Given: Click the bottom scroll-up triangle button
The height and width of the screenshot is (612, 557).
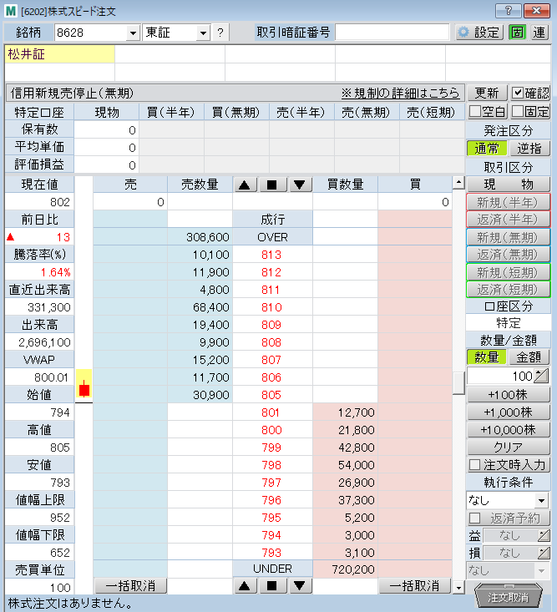Looking at the screenshot, I should click(245, 586).
